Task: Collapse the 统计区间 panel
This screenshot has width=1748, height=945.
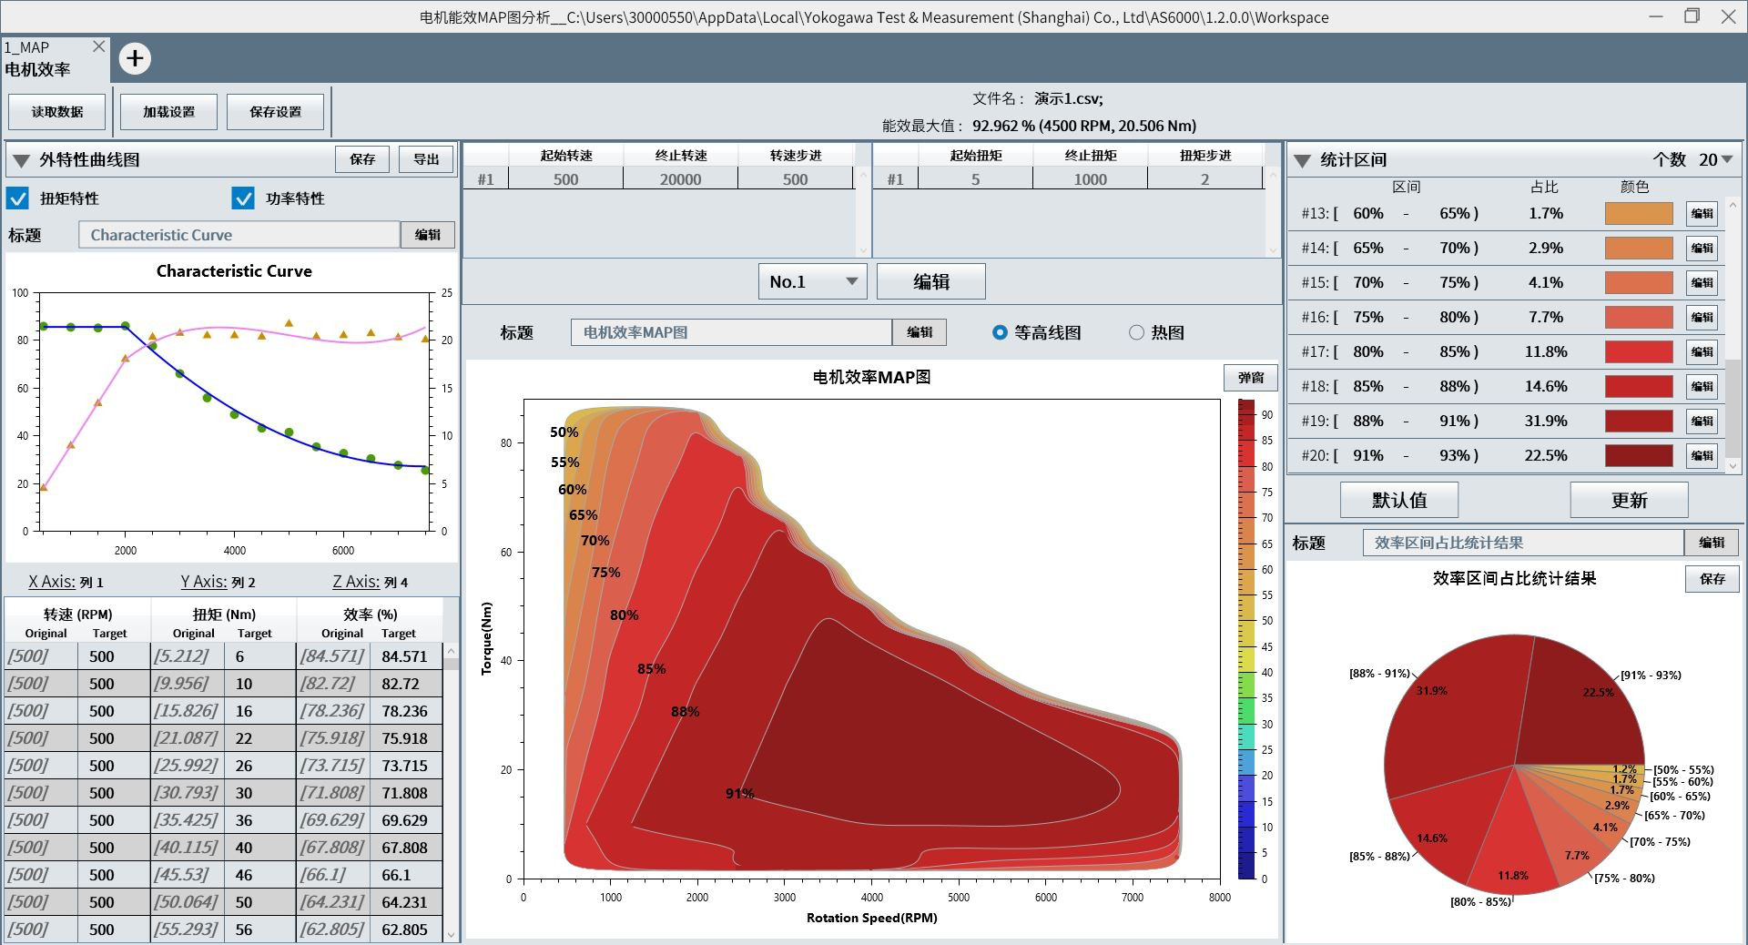Action: [1303, 161]
